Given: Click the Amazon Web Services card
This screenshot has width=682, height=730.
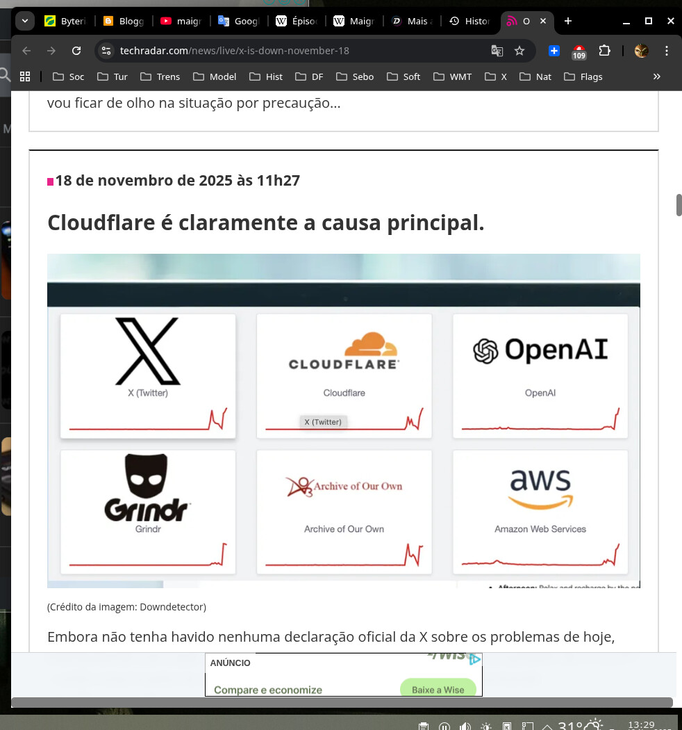Looking at the screenshot, I should (x=540, y=512).
